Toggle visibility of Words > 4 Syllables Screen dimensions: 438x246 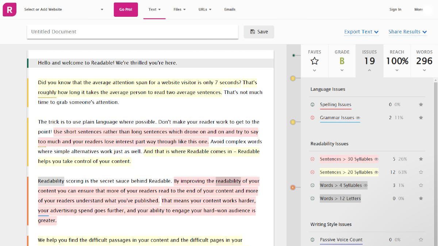(365, 186)
